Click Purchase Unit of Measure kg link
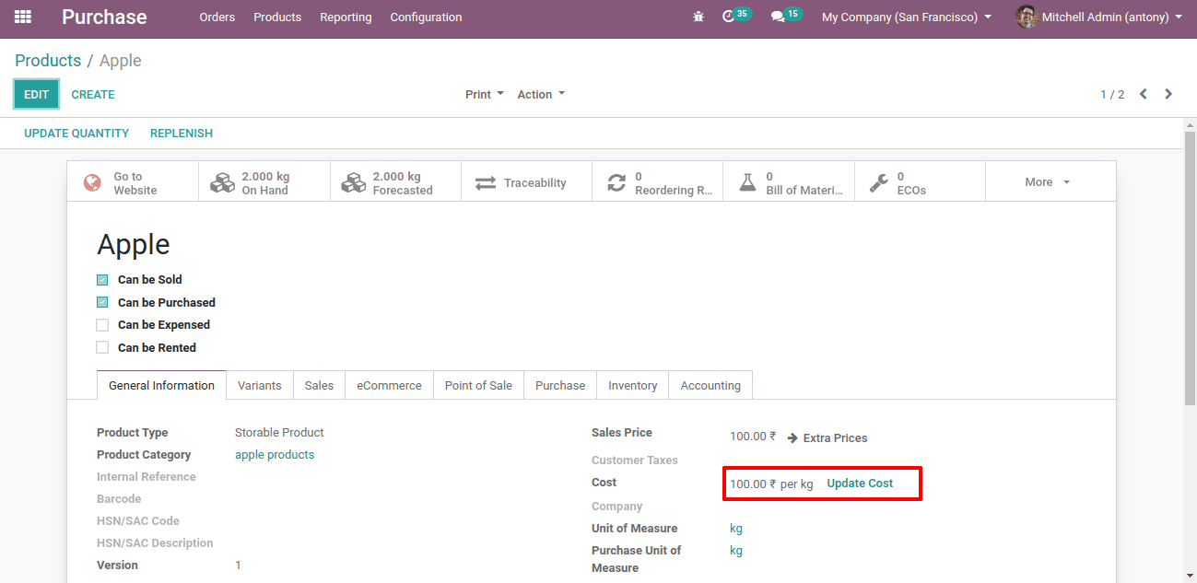This screenshot has width=1197, height=583. click(736, 550)
